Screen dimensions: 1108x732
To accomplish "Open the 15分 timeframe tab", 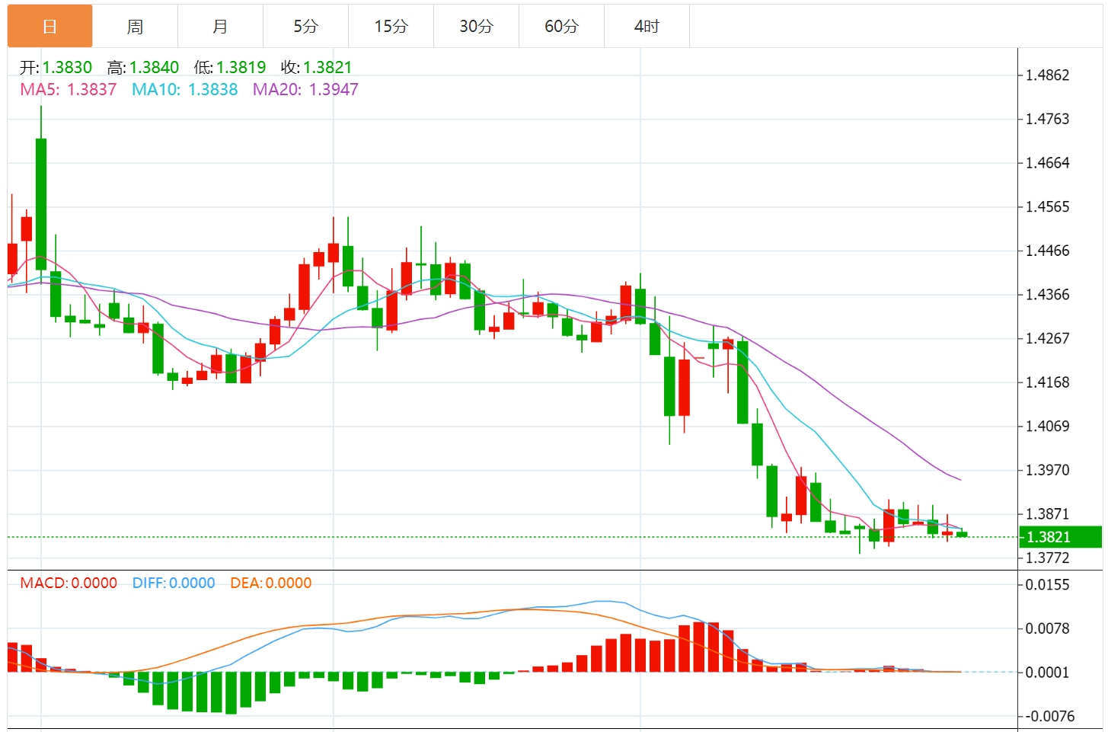I will [391, 27].
